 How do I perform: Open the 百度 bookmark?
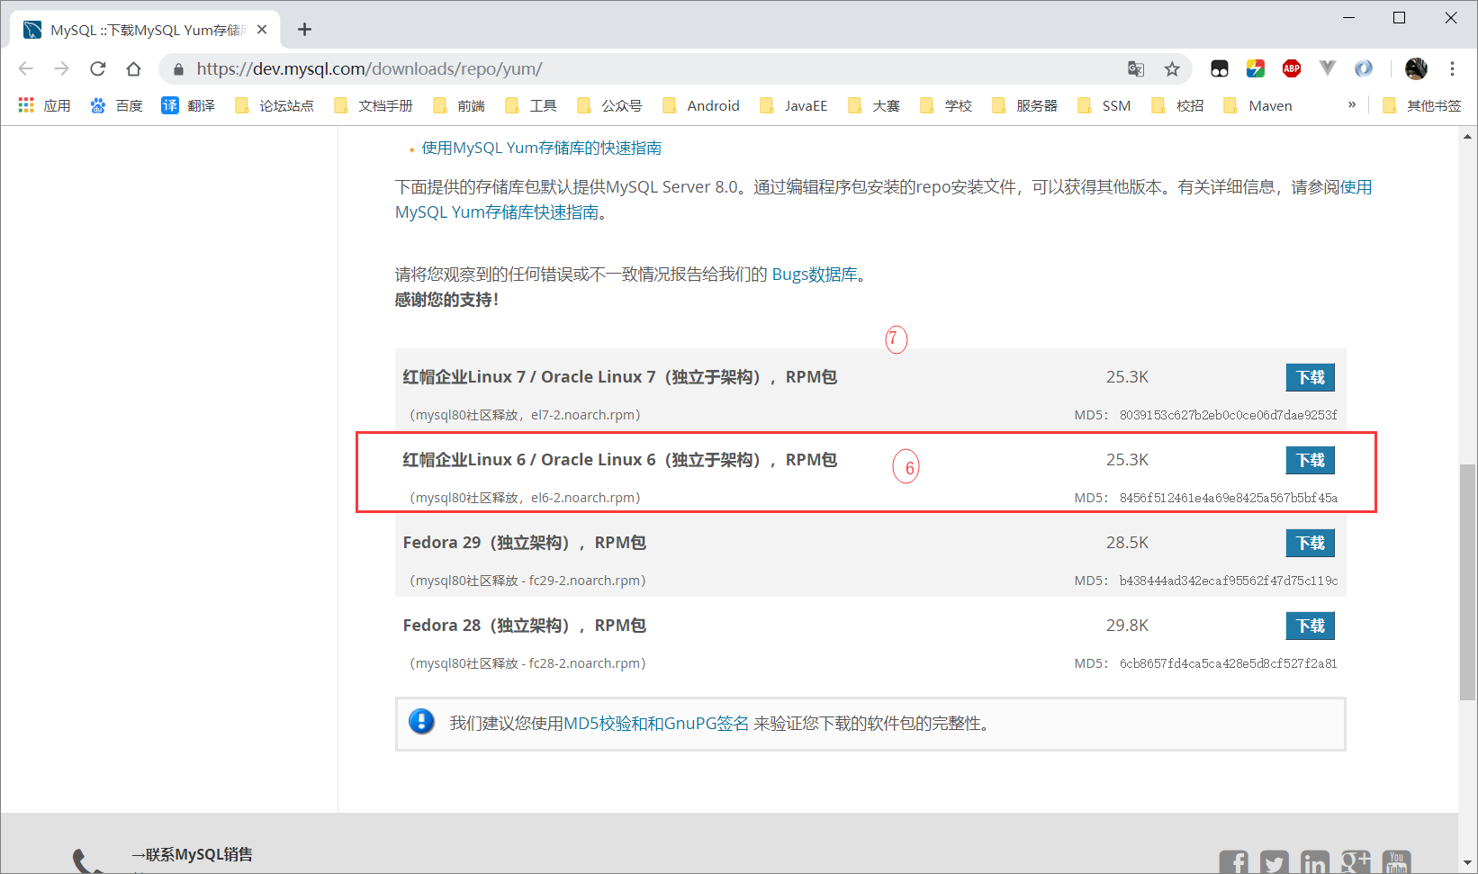(116, 105)
